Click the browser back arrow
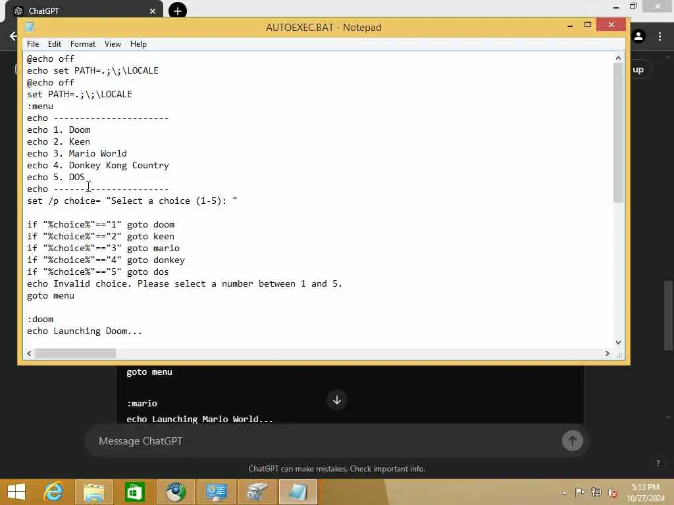 pyautogui.click(x=13, y=36)
